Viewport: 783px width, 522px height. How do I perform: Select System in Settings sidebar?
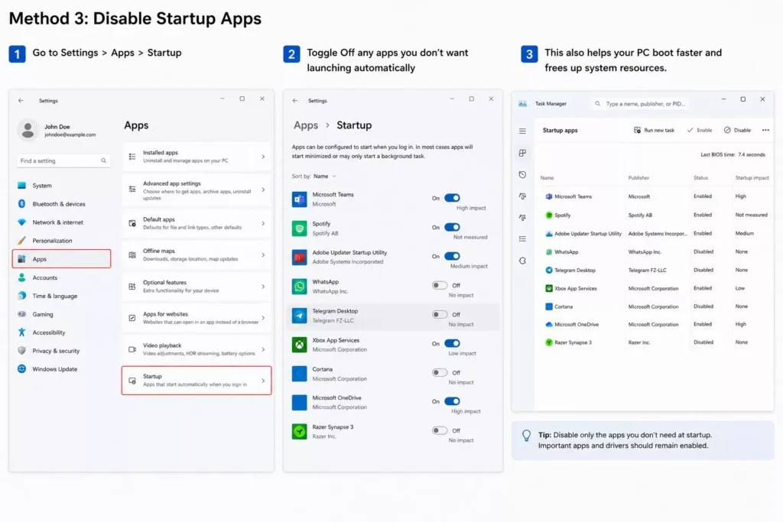click(x=61, y=185)
